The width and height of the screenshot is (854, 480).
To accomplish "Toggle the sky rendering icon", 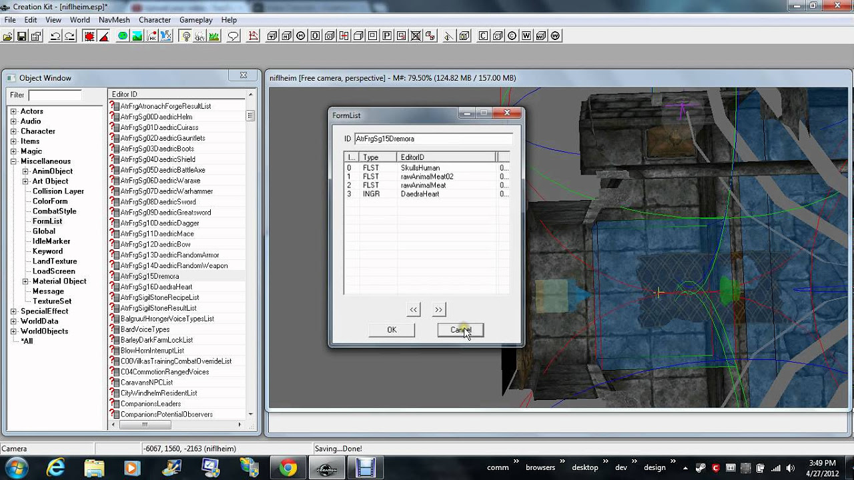I will [199, 36].
